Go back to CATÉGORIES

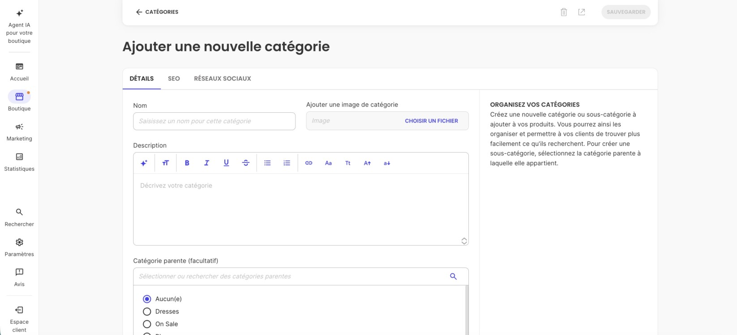coord(157,12)
